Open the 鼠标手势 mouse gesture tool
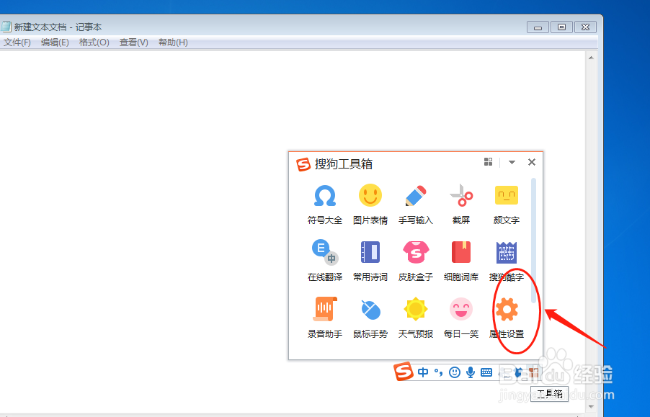The image size is (650, 417). (370, 318)
